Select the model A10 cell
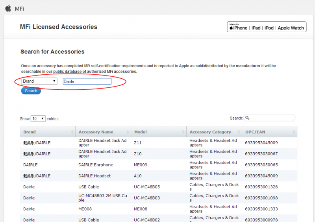The image size is (315, 222). coord(137,176)
